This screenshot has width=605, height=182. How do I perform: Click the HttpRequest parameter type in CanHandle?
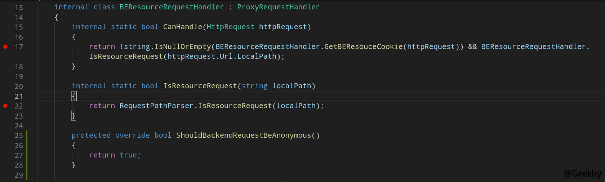click(231, 27)
